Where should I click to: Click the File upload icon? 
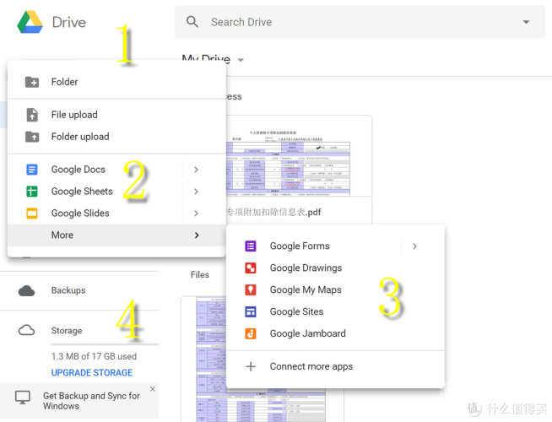click(x=32, y=115)
